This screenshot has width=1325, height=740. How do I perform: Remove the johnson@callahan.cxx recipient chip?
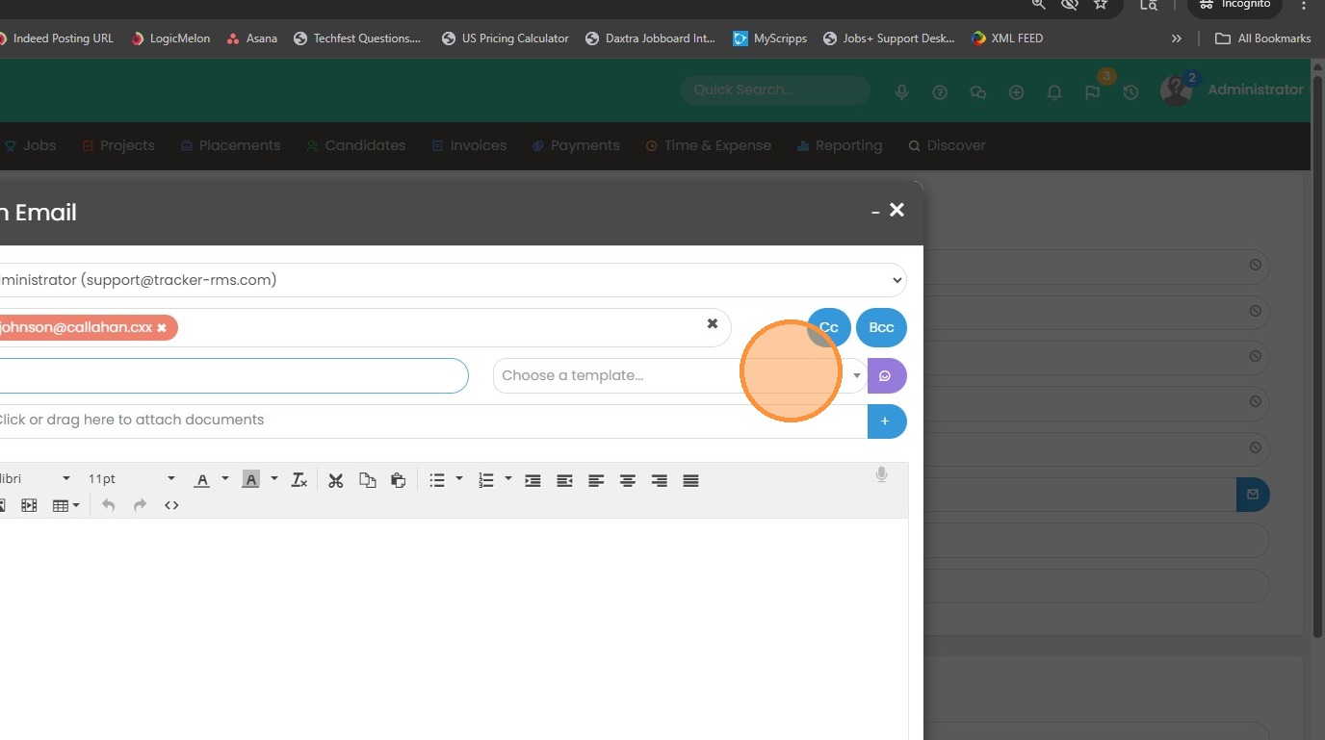(x=162, y=328)
